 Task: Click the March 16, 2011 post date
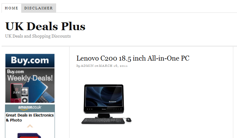pos(113,66)
